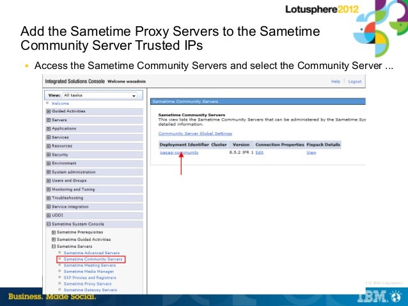Expand the UDDI section
The width and height of the screenshot is (408, 306).
tap(49, 215)
